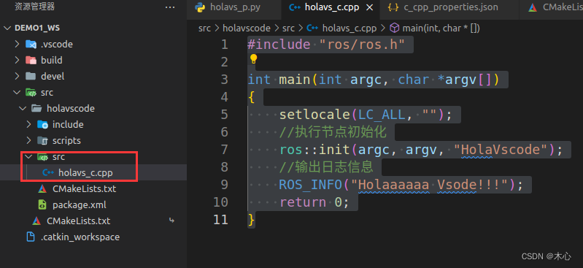
Task: Open CMakeLists.txt under holavscode folder
Action: [93, 188]
